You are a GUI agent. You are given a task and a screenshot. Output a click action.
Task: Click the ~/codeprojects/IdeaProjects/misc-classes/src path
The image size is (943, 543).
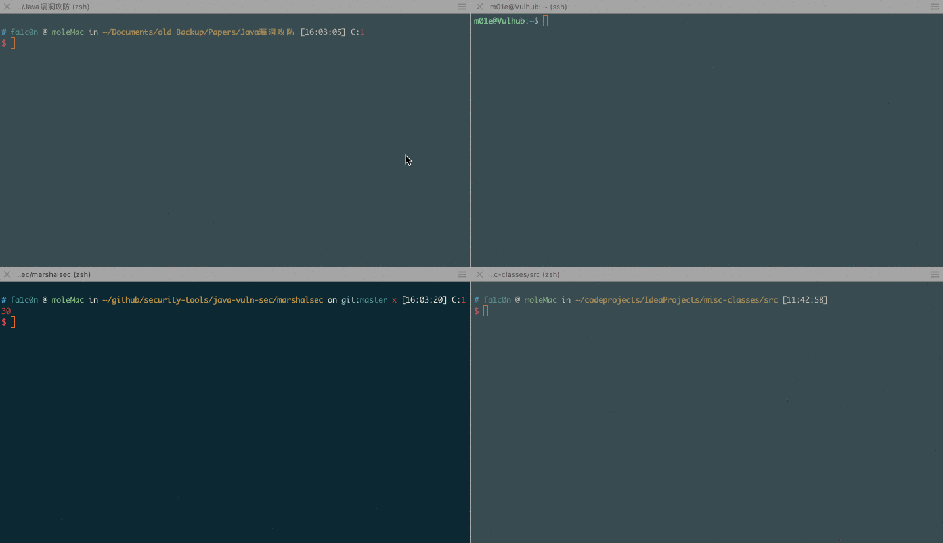[676, 300]
